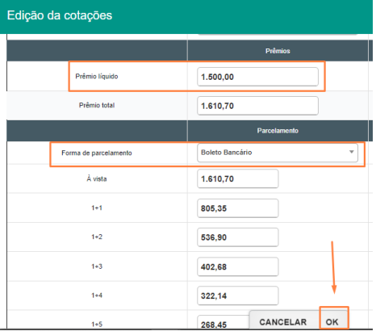Click the Prêmio líquido input field

[257, 77]
